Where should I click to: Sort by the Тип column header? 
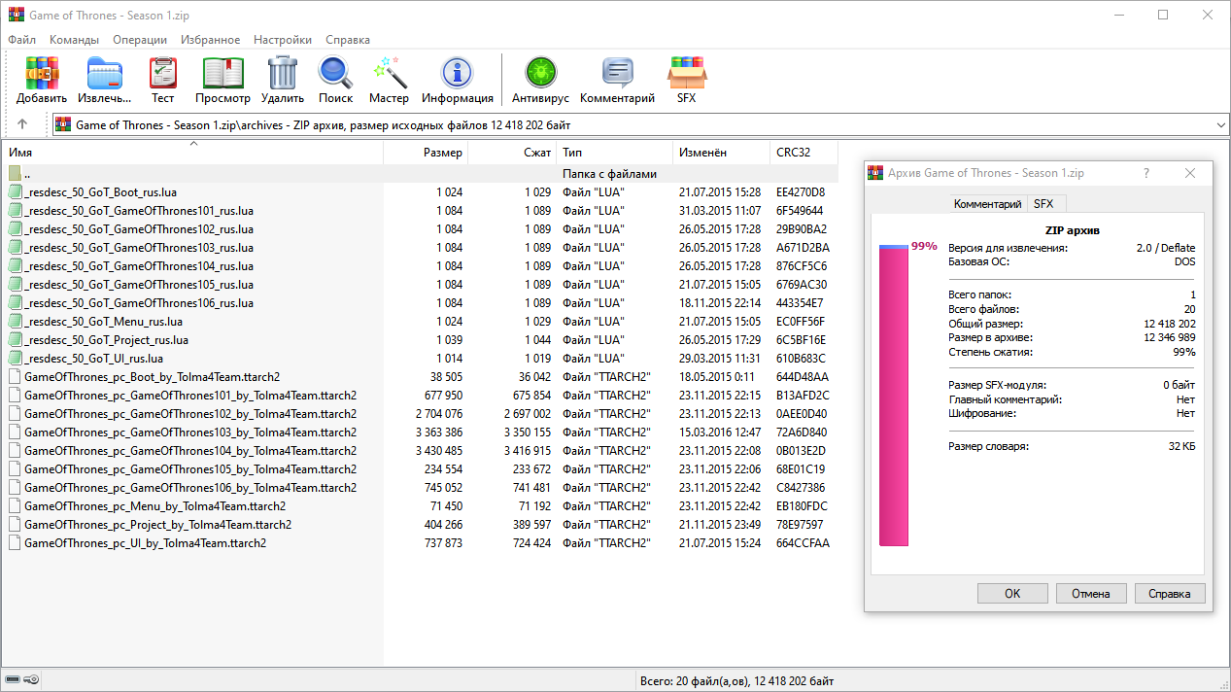coord(616,153)
